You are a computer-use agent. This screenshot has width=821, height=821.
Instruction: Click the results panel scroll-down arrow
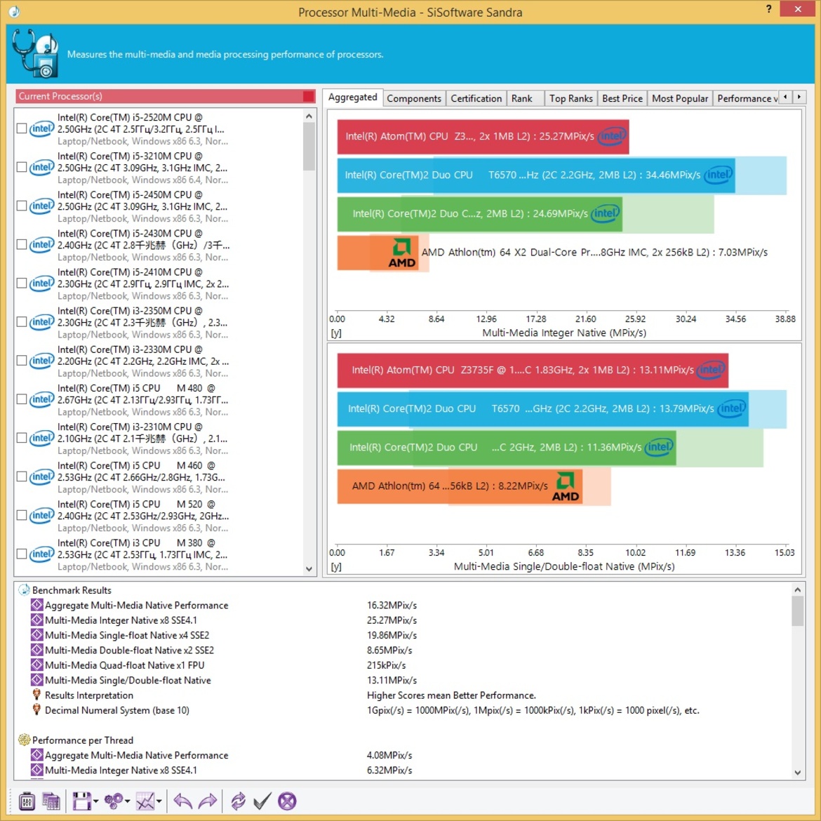point(797,773)
